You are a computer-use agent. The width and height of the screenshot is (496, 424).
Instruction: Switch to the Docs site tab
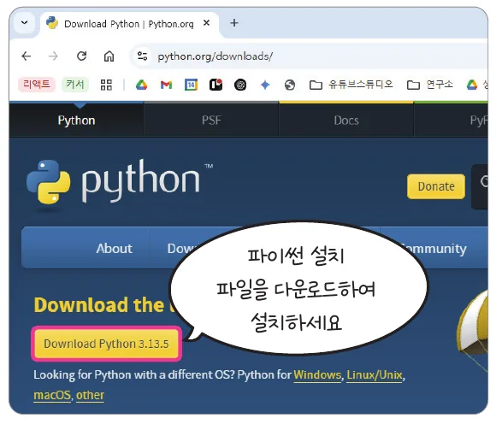pos(346,121)
